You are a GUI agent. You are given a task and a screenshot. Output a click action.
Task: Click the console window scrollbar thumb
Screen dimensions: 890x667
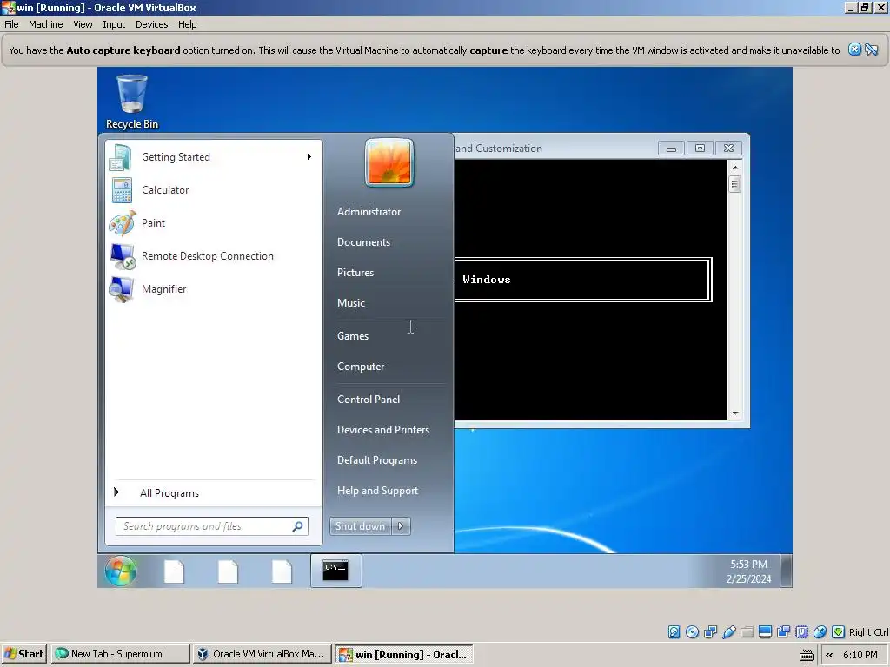click(x=735, y=184)
